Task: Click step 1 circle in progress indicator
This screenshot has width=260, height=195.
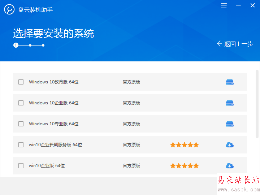Action: click(x=16, y=45)
